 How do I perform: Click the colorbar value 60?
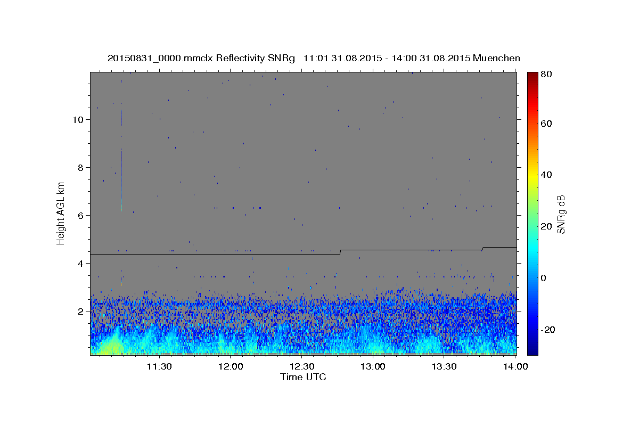click(x=547, y=124)
